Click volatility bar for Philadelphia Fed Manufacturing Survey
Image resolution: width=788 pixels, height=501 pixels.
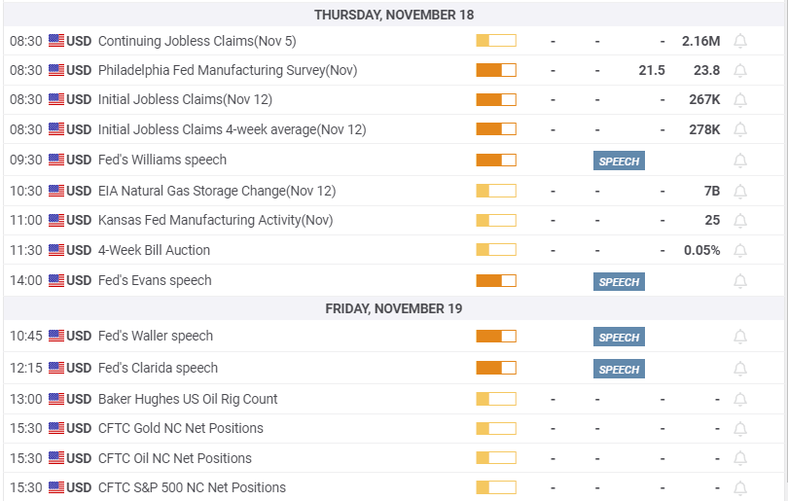[x=495, y=70]
